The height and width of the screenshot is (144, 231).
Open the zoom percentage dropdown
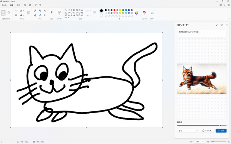tap(199, 142)
